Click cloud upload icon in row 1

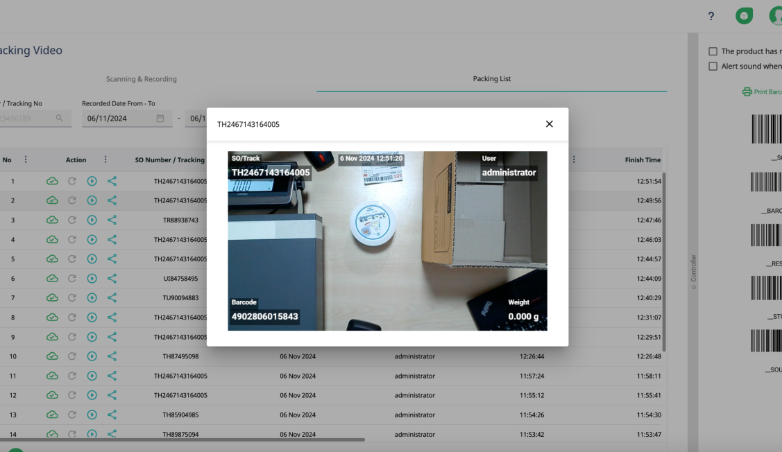coord(52,181)
